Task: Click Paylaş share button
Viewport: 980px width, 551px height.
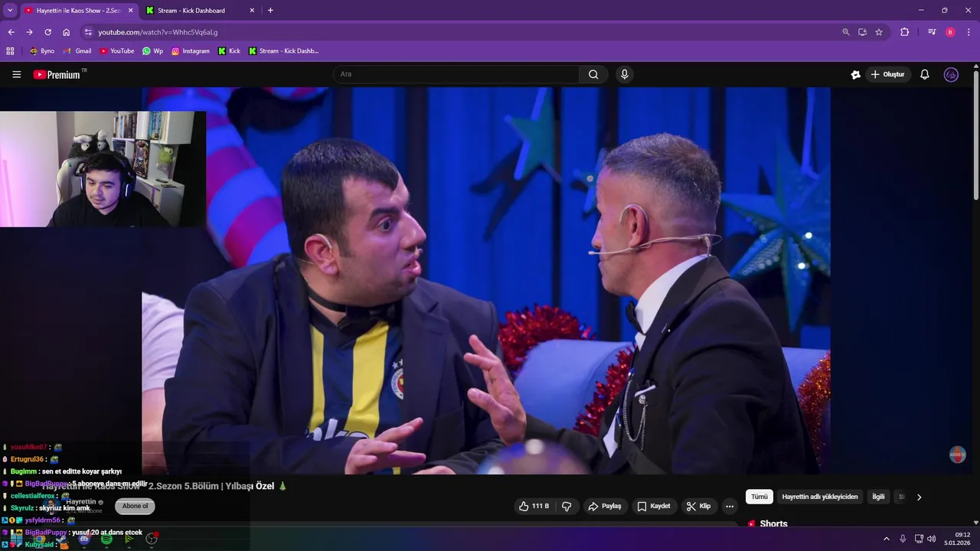Action: pyautogui.click(x=604, y=506)
